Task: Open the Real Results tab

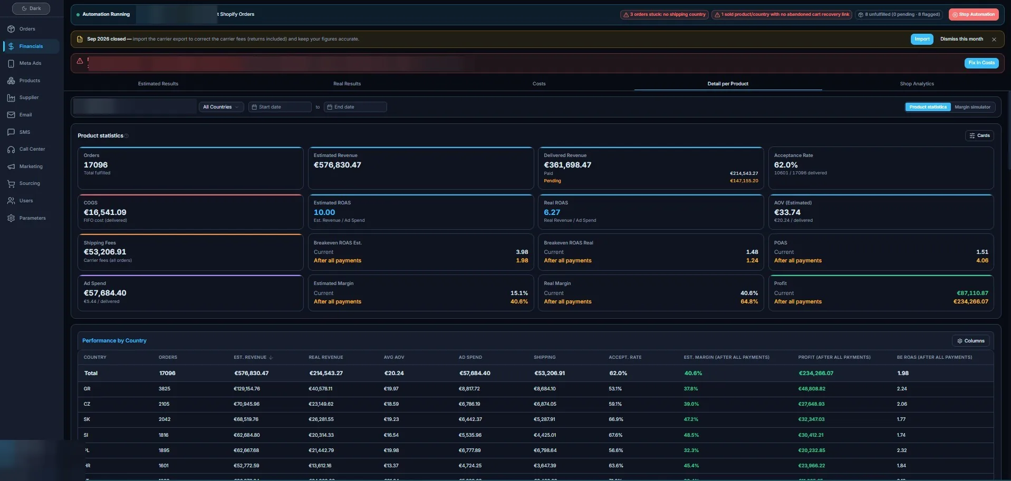Action: (x=347, y=84)
